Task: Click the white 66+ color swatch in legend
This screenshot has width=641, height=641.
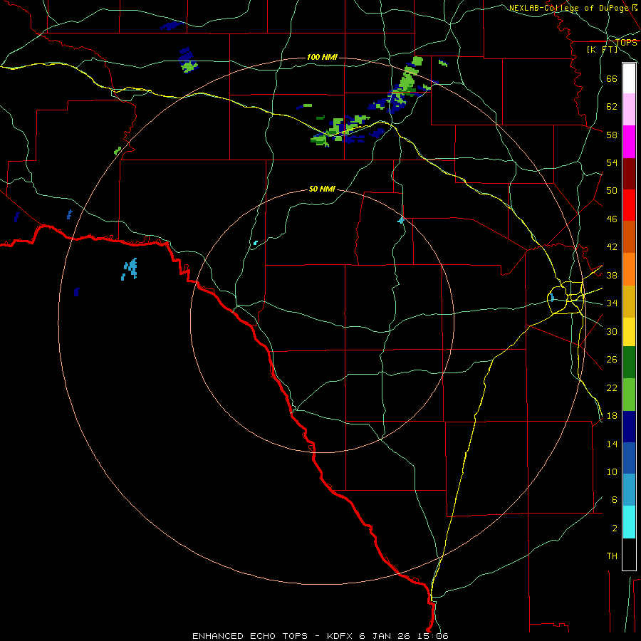Action: 629,78
